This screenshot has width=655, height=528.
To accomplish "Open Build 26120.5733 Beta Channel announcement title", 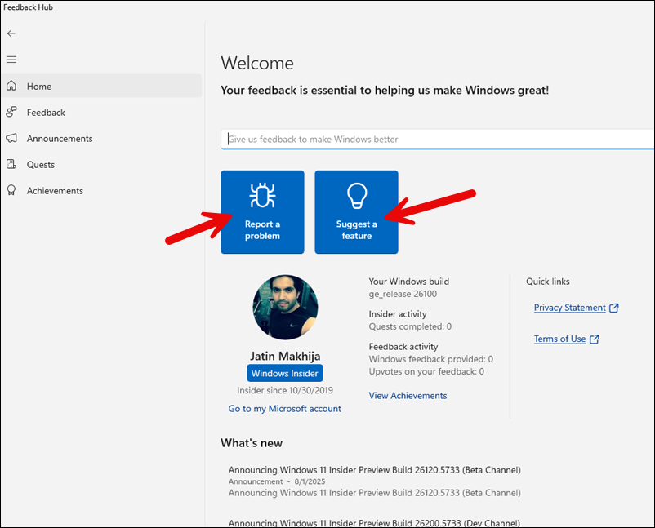I will point(375,470).
